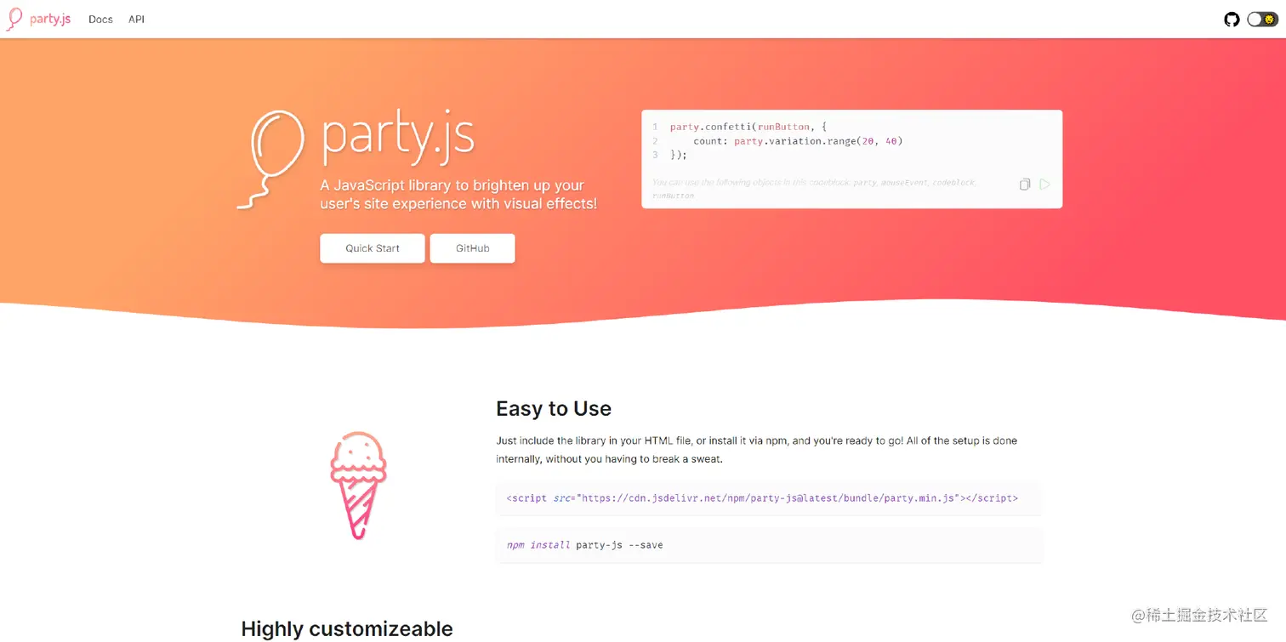Screen dimensions: 1286x642
Task: Click the codeblock objects hint text
Action: (814, 189)
